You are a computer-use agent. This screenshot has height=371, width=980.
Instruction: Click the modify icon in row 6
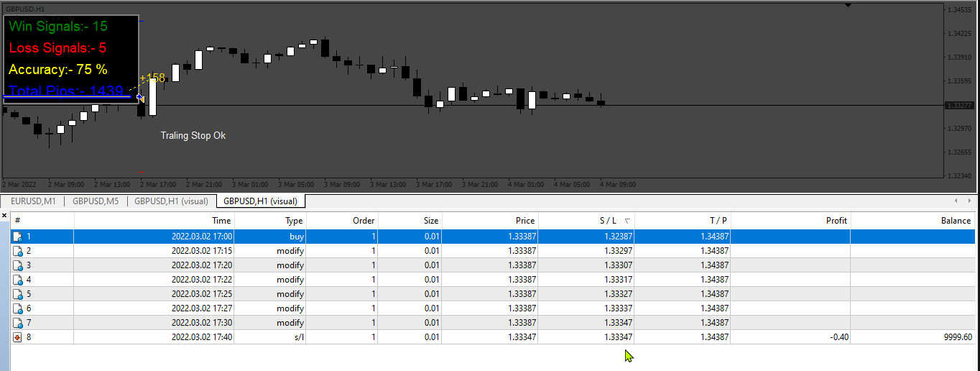click(18, 308)
